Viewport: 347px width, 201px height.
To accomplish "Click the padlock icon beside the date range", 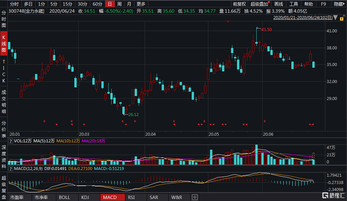I will click(x=342, y=17).
